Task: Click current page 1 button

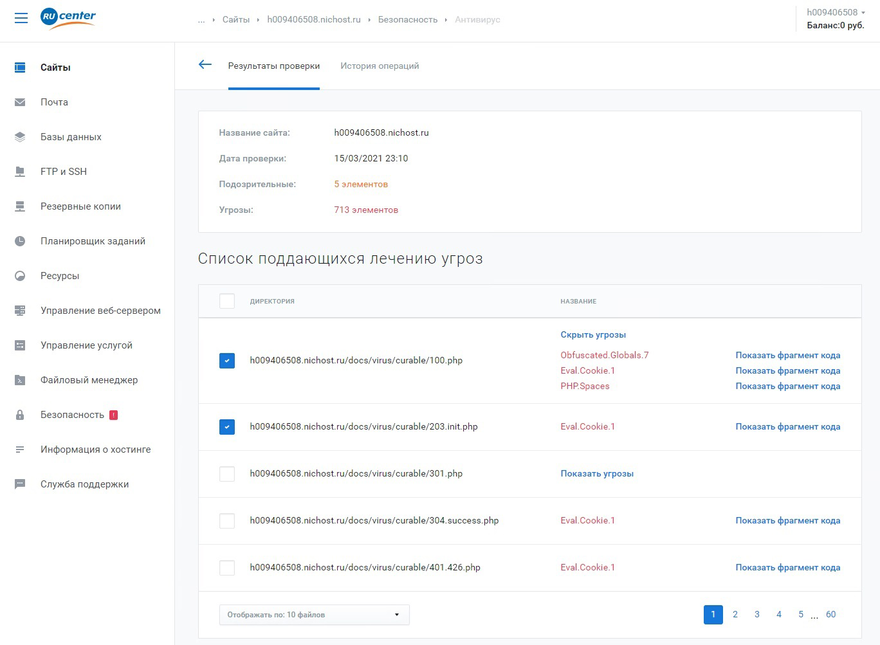Action: [x=713, y=615]
